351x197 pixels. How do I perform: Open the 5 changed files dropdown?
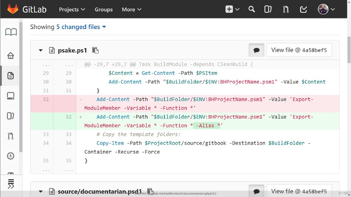(81, 27)
